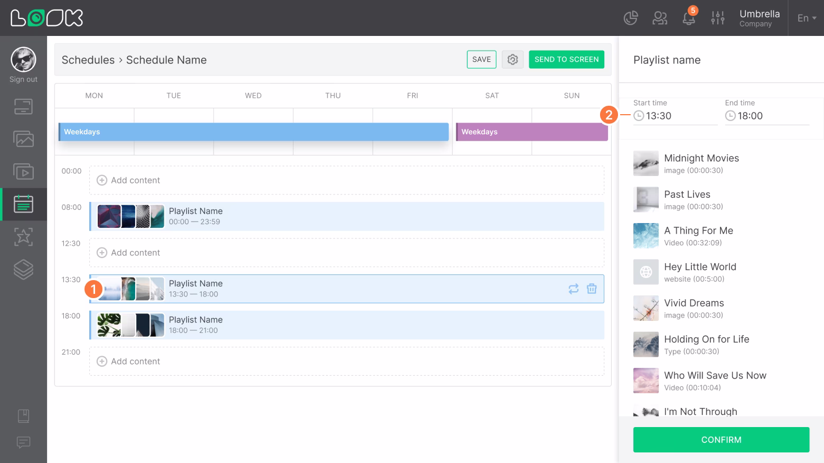The width and height of the screenshot is (824, 463).
Task: Select the 18:00 — 21:00 playlist row
Action: click(347, 325)
